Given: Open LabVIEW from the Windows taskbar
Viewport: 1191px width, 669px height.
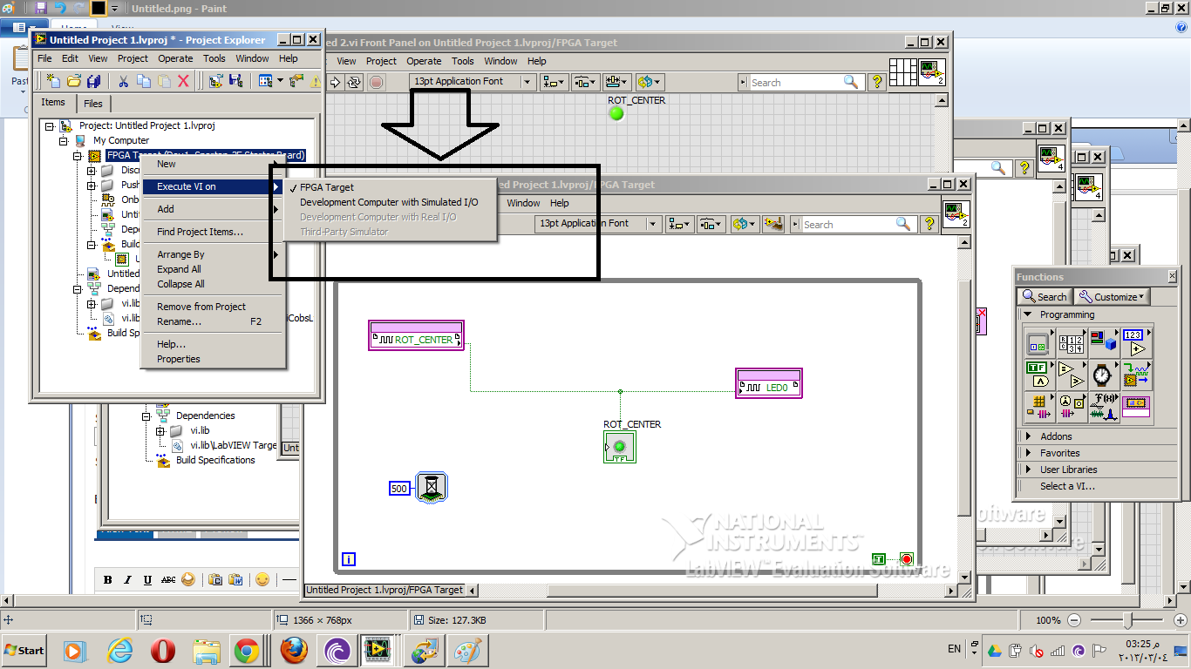Looking at the screenshot, I should coord(378,651).
